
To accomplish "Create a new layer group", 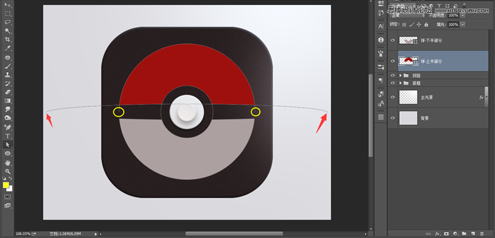I will tap(464, 234).
